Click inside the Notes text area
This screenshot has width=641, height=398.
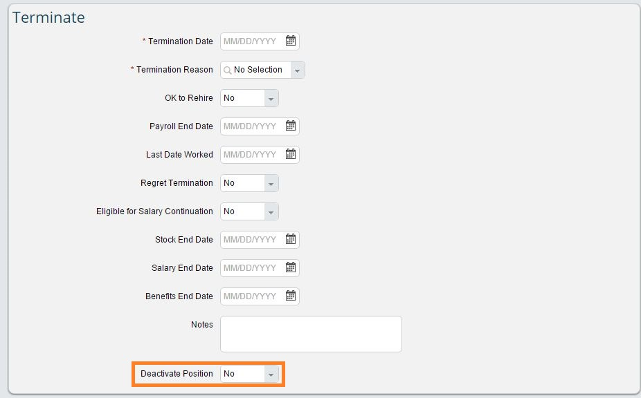[311, 334]
